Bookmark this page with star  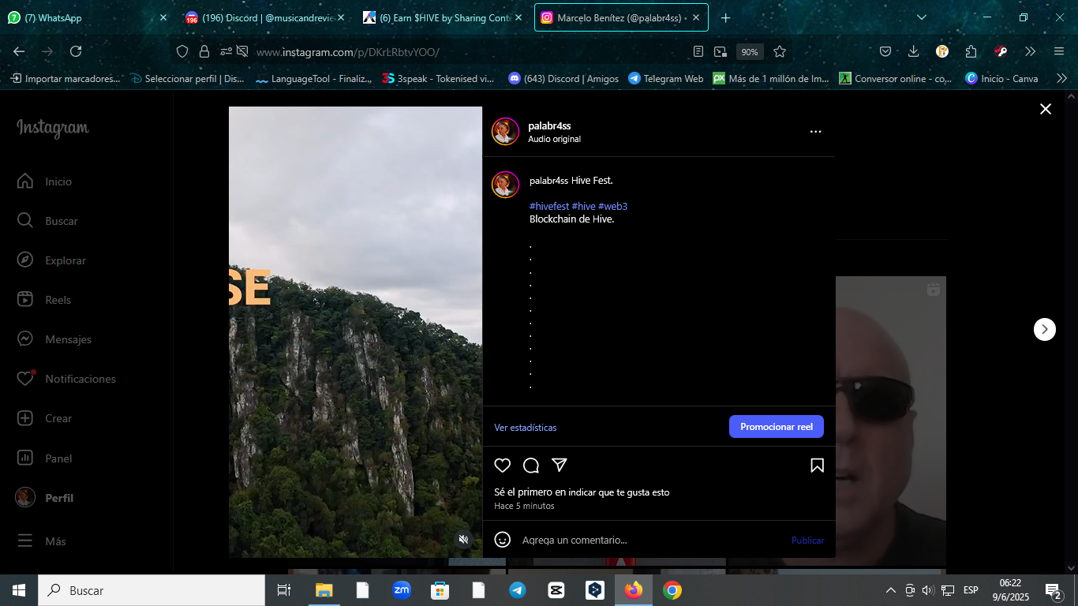pos(780,51)
